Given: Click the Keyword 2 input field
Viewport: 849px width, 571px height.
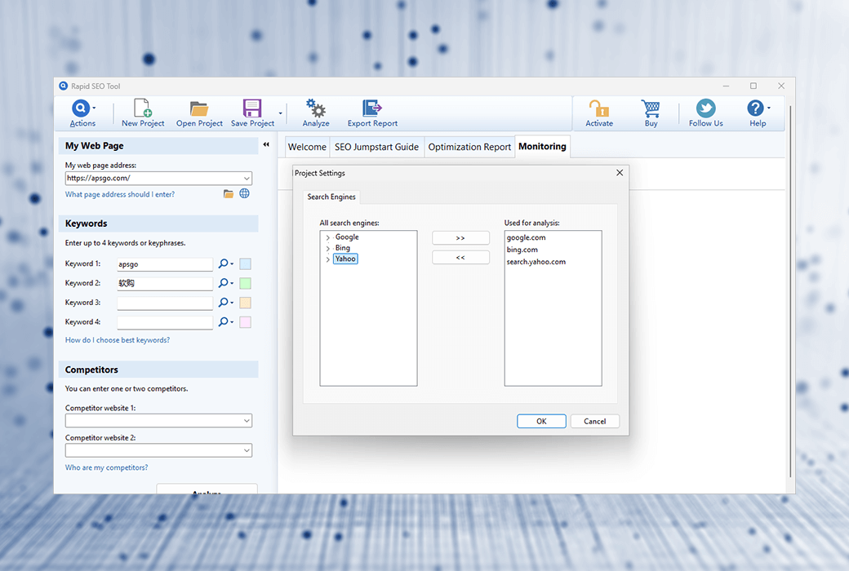Looking at the screenshot, I should [165, 284].
